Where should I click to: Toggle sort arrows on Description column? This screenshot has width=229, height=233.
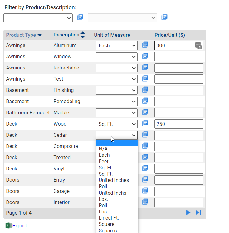pyautogui.click(x=83, y=35)
